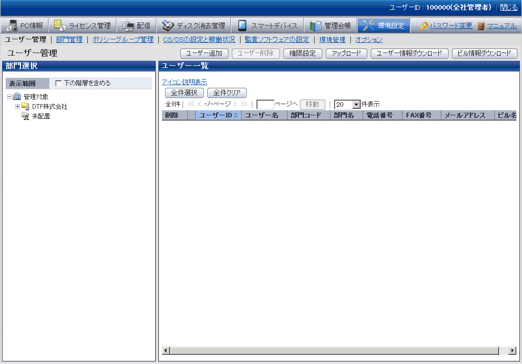Open CS/DSの設定と稼働状況 link
Screen dimensions: 522x364
(x=199, y=40)
